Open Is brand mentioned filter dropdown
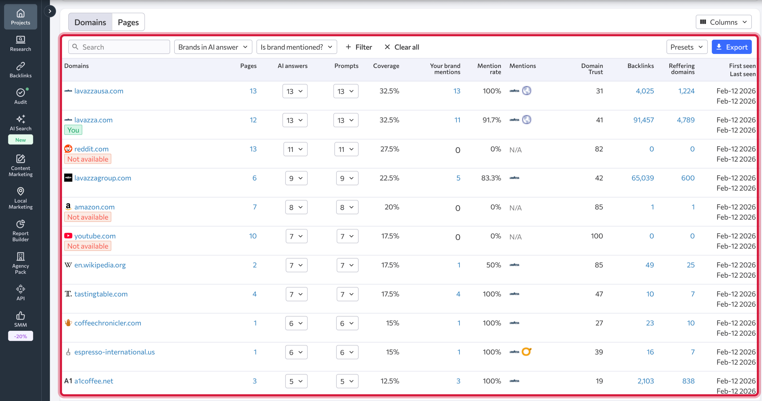This screenshot has width=762, height=401. click(x=296, y=47)
